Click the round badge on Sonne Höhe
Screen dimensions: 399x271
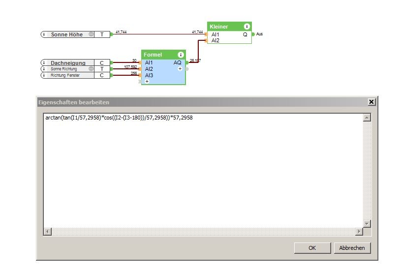tap(91, 34)
